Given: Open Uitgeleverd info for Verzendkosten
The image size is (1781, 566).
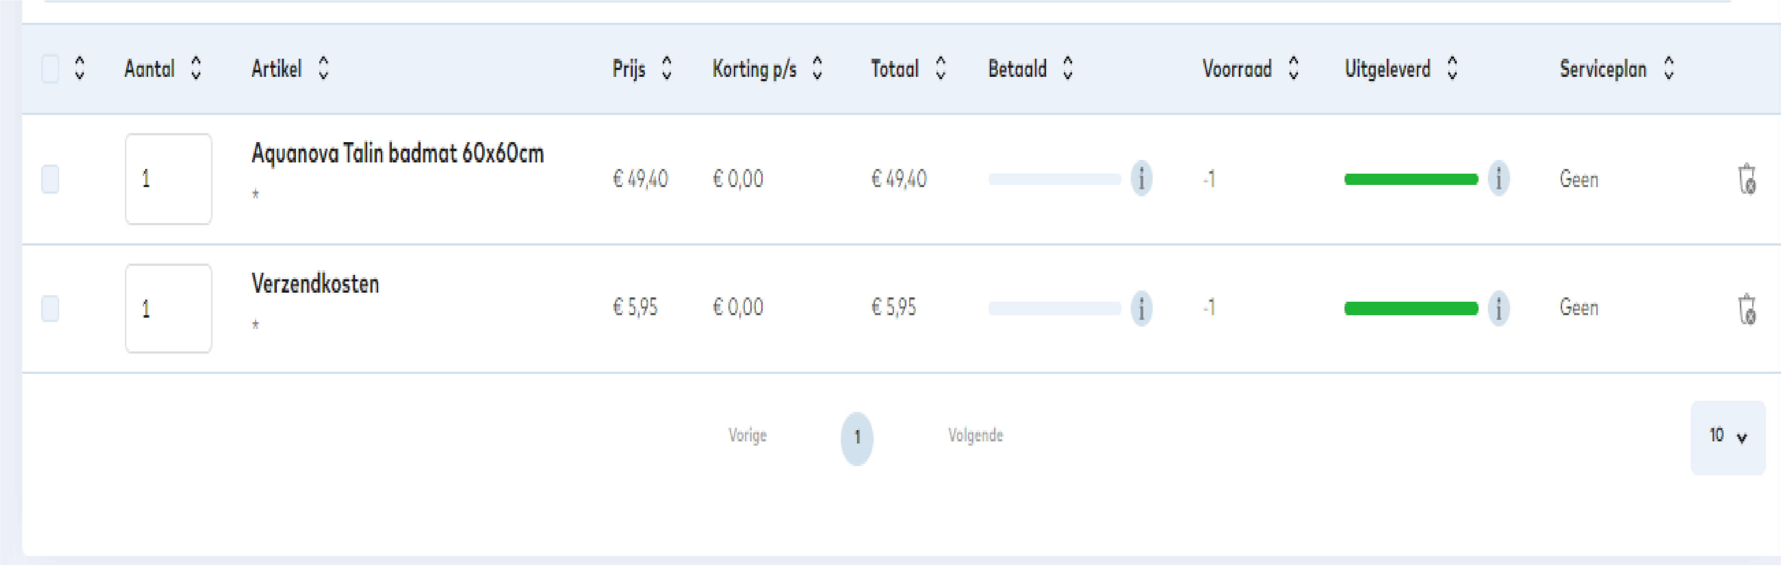Looking at the screenshot, I should point(1498,308).
